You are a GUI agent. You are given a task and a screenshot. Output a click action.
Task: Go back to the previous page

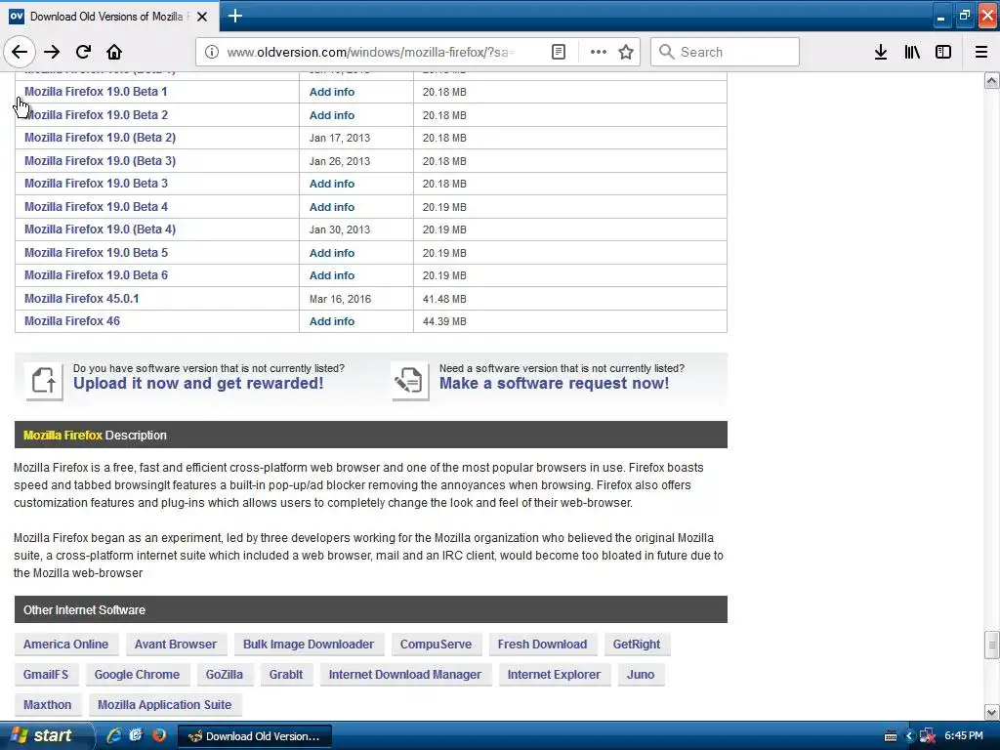tap(20, 52)
